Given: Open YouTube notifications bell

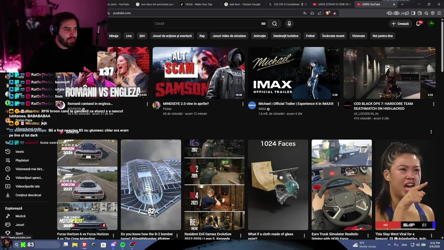Looking at the screenshot, I should tap(418, 24).
